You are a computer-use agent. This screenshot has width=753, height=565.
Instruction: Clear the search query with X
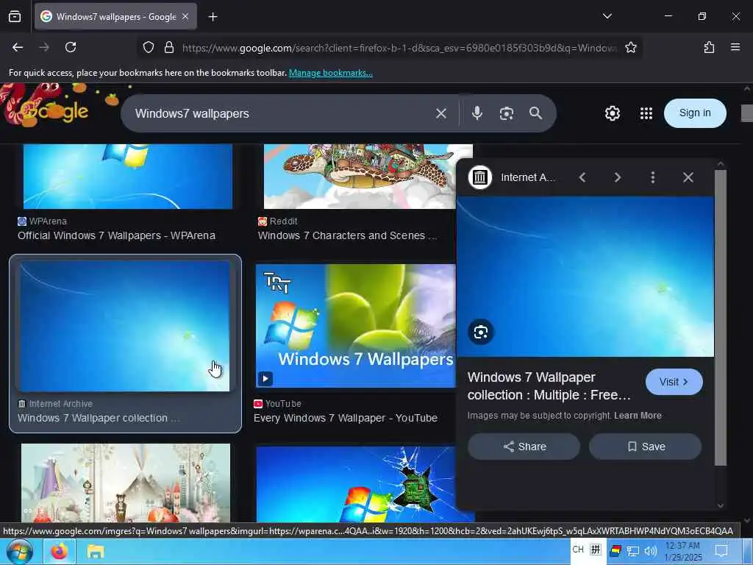441,113
